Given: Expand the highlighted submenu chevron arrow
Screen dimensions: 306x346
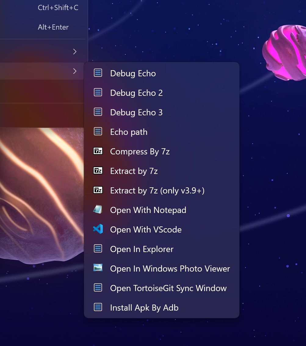Looking at the screenshot, I should [x=74, y=71].
